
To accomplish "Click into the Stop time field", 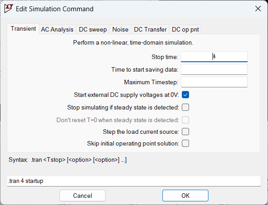I will pyautogui.click(x=214, y=57).
